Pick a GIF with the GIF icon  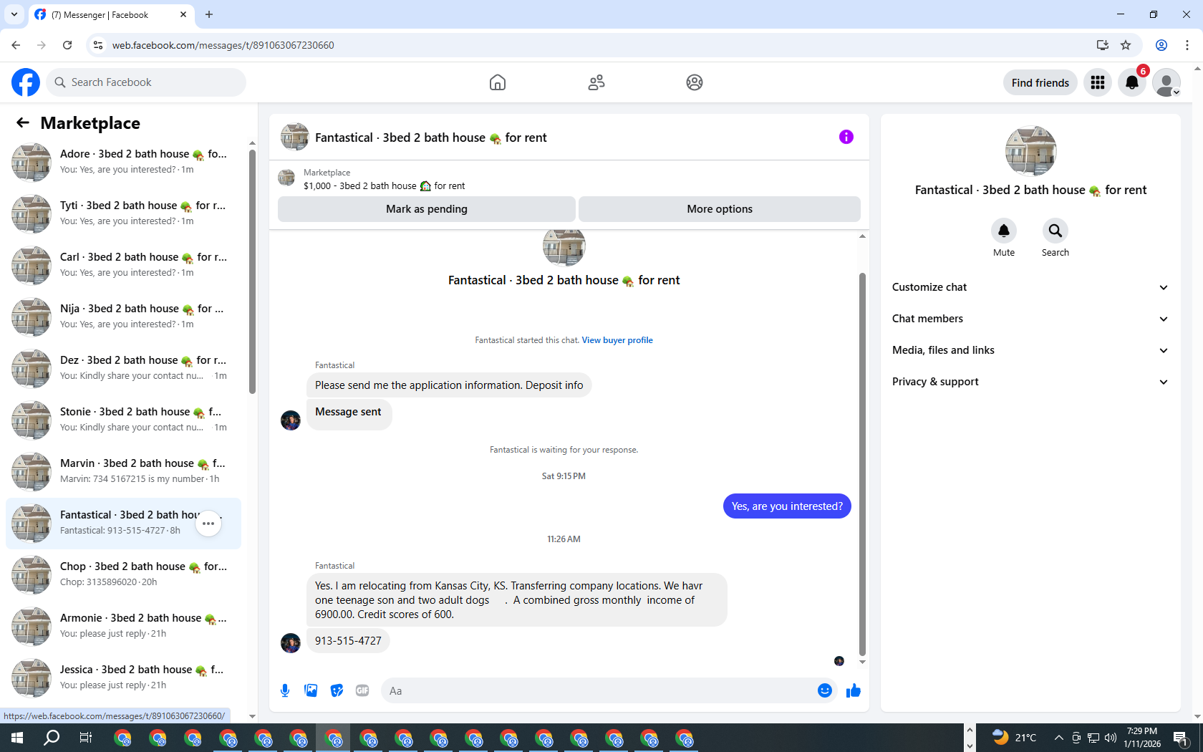(362, 690)
